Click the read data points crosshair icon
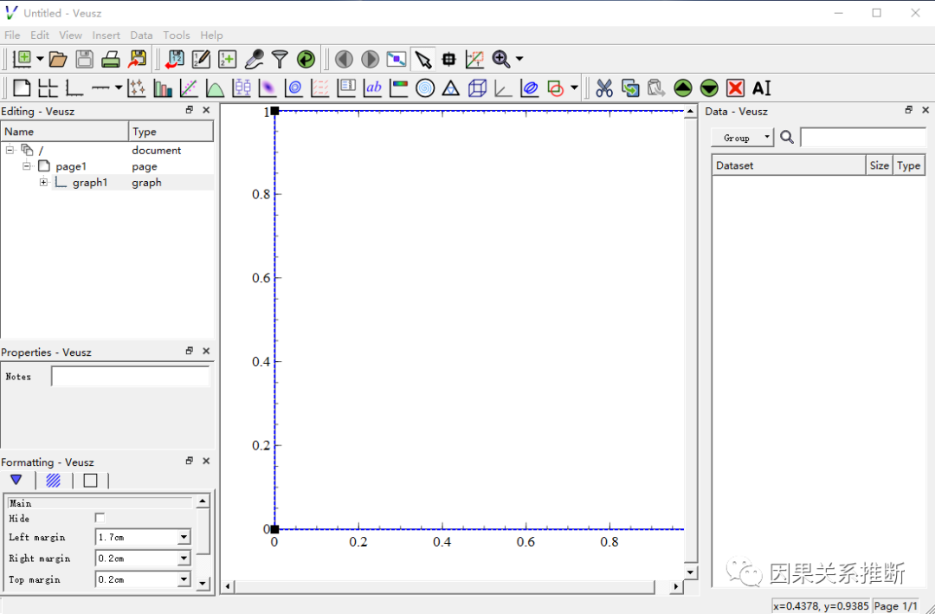Viewport: 935px width, 614px height. [448, 59]
